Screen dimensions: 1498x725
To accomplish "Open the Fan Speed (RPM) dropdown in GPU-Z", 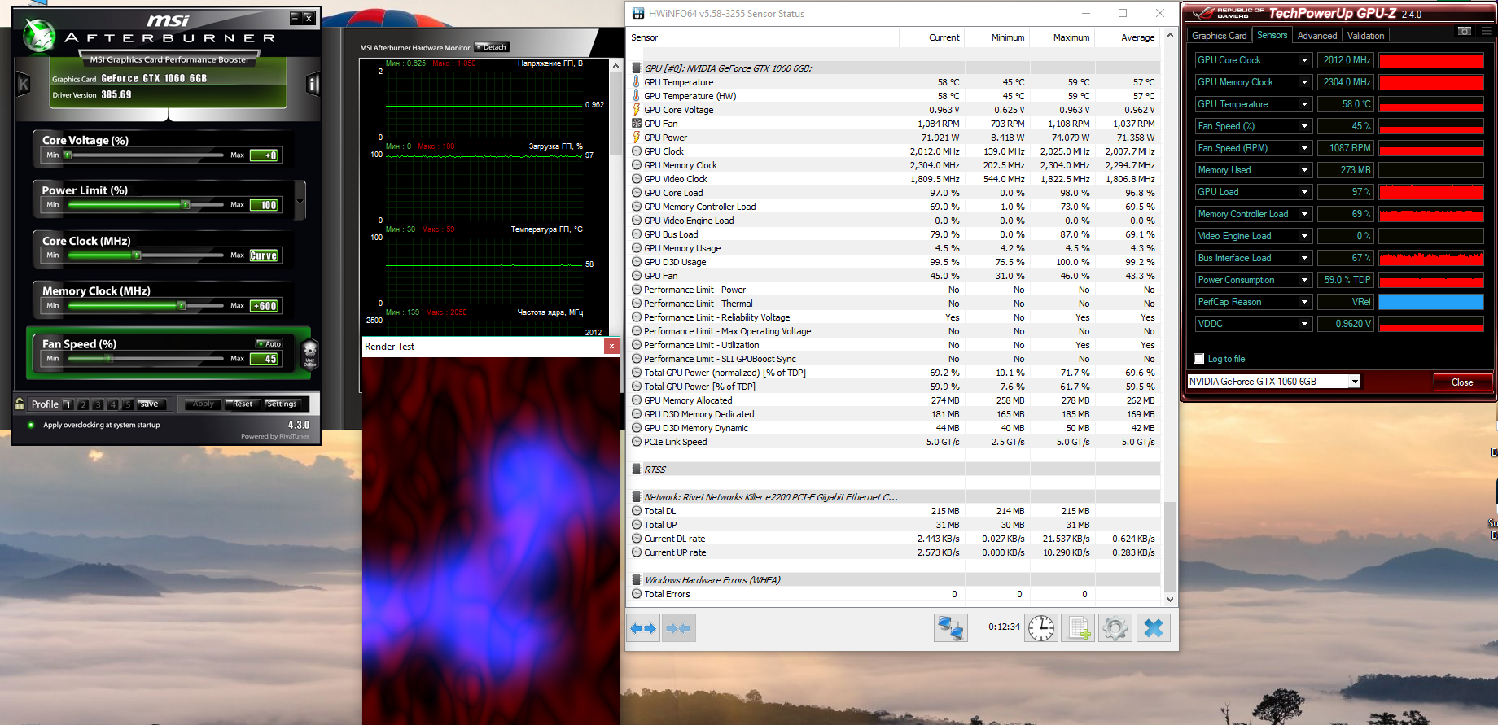I will tap(1304, 148).
